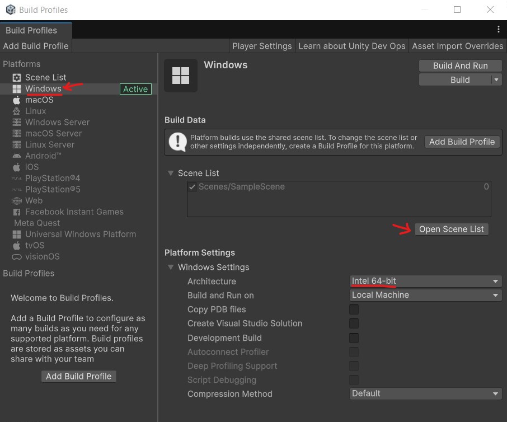Enable Development Build checkbox

pyautogui.click(x=354, y=338)
